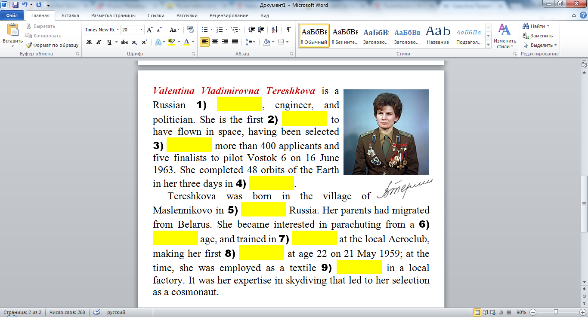Insert a bulleted list
Viewport: 588px width, 317px height.
pos(204,30)
